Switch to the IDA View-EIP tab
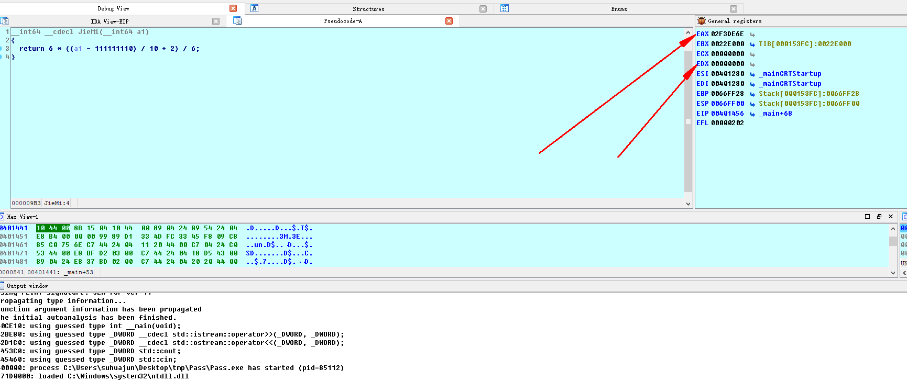 (110, 21)
